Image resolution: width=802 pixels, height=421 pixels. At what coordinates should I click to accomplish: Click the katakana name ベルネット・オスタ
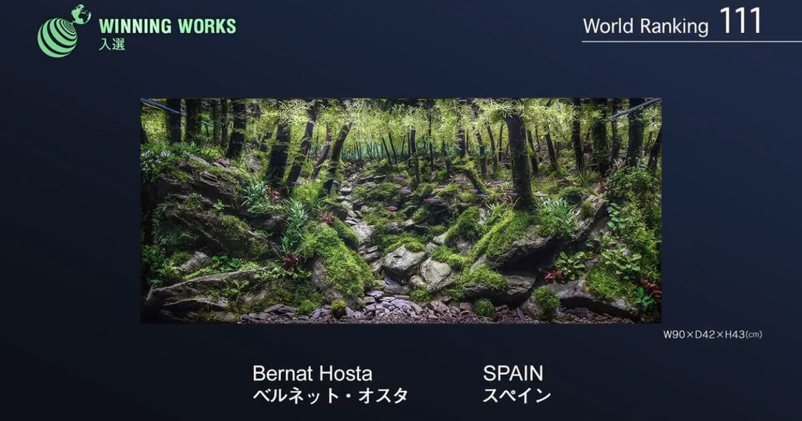pyautogui.click(x=330, y=396)
